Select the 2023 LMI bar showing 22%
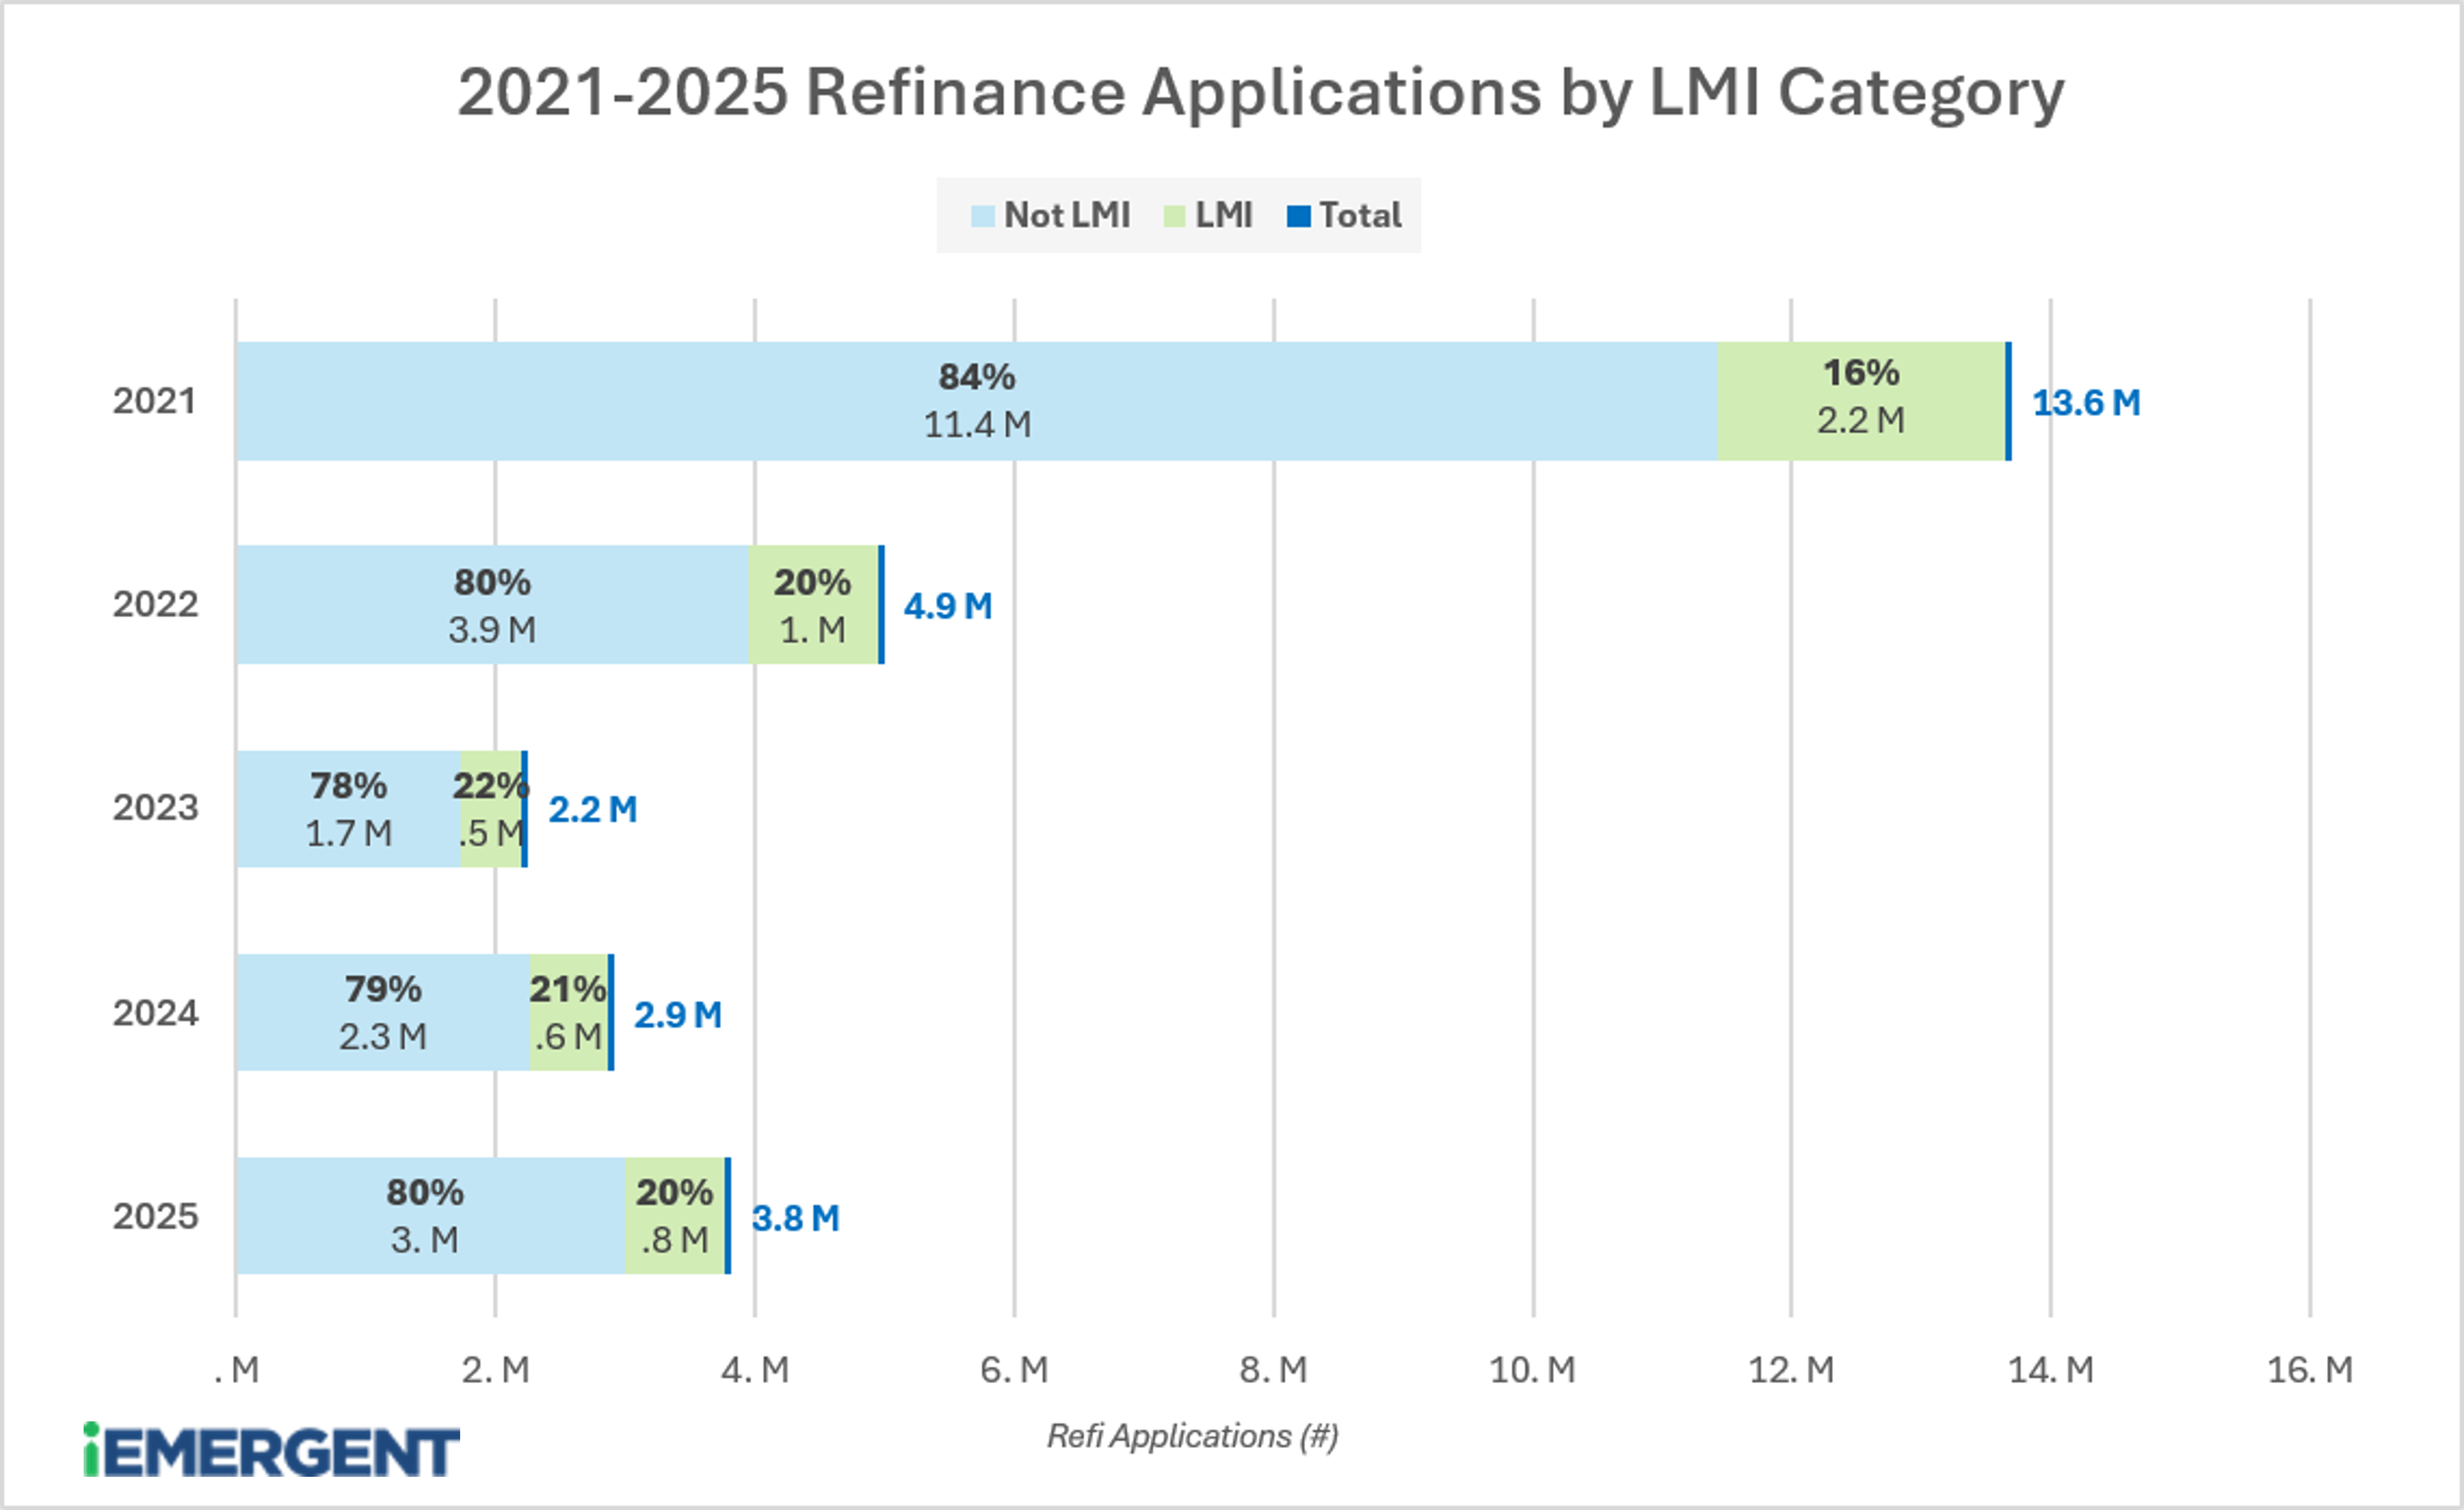2464x1510 pixels. point(491,809)
